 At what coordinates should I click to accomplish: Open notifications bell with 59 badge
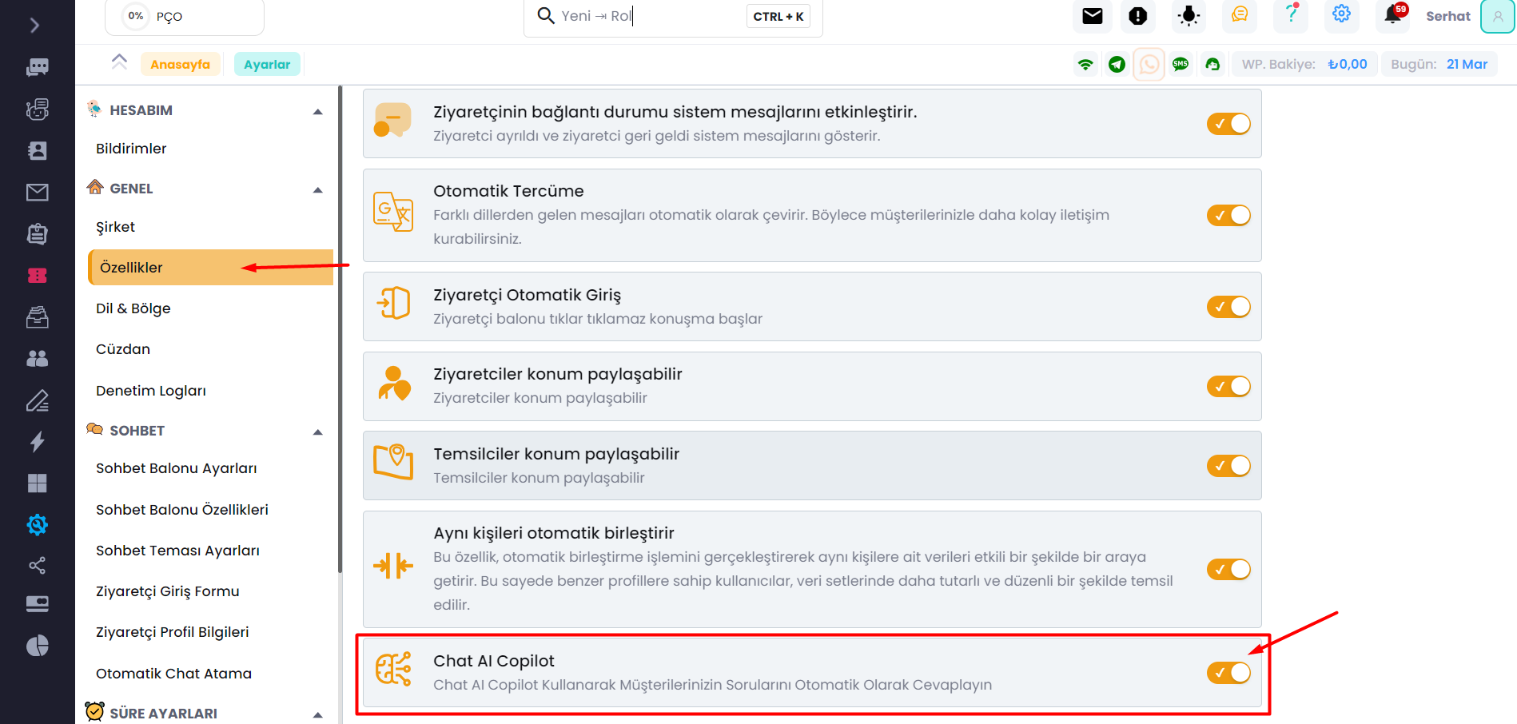pos(1393,15)
